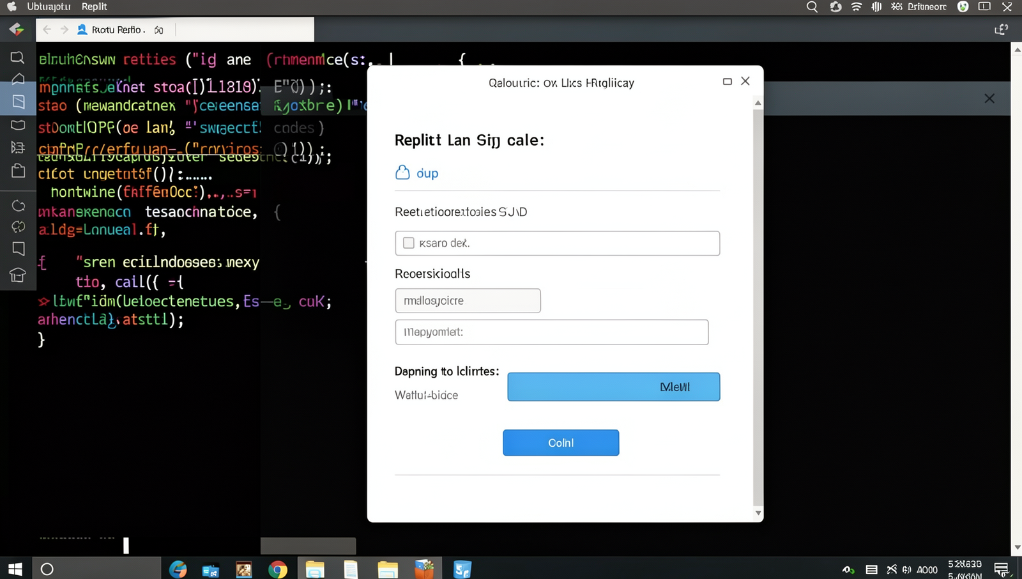1022x579 pixels.
Task: Open the search magnifier icon in left sidebar
Action: (17, 58)
